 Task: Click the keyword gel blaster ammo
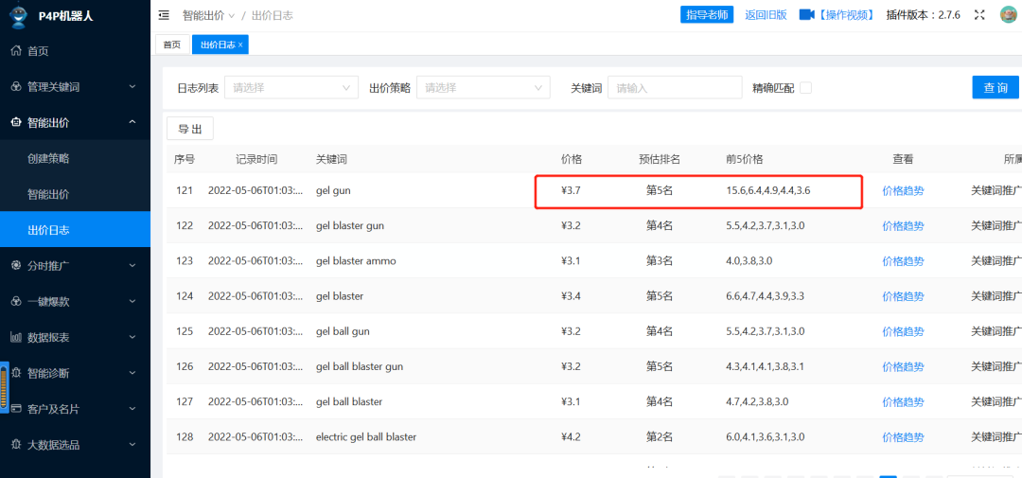pyautogui.click(x=356, y=261)
